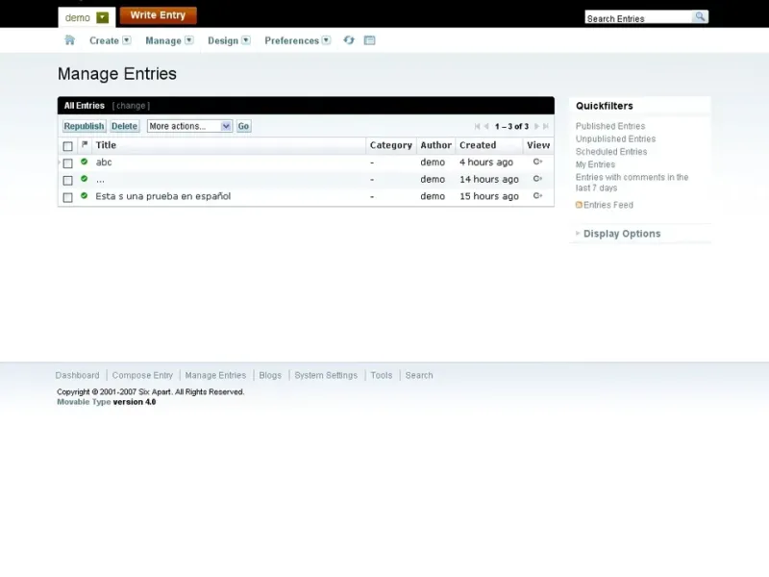Screen dimensions: 769x577
Task: Open view icon for entry abc
Action: point(537,162)
